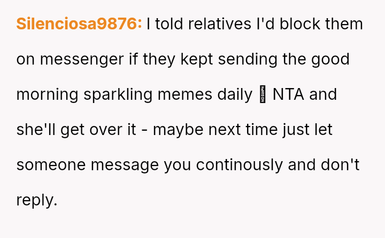Click the word 'told' in the first line
The image size is (385, 238).
coord(167,24)
